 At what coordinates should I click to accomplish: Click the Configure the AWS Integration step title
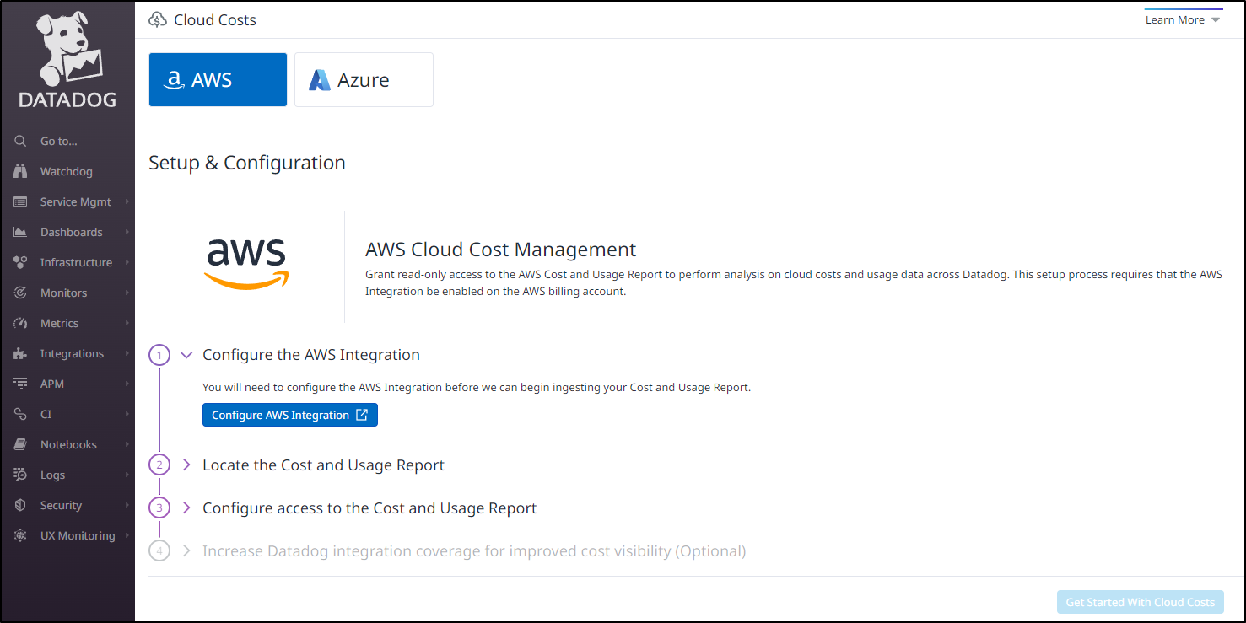[x=311, y=355]
